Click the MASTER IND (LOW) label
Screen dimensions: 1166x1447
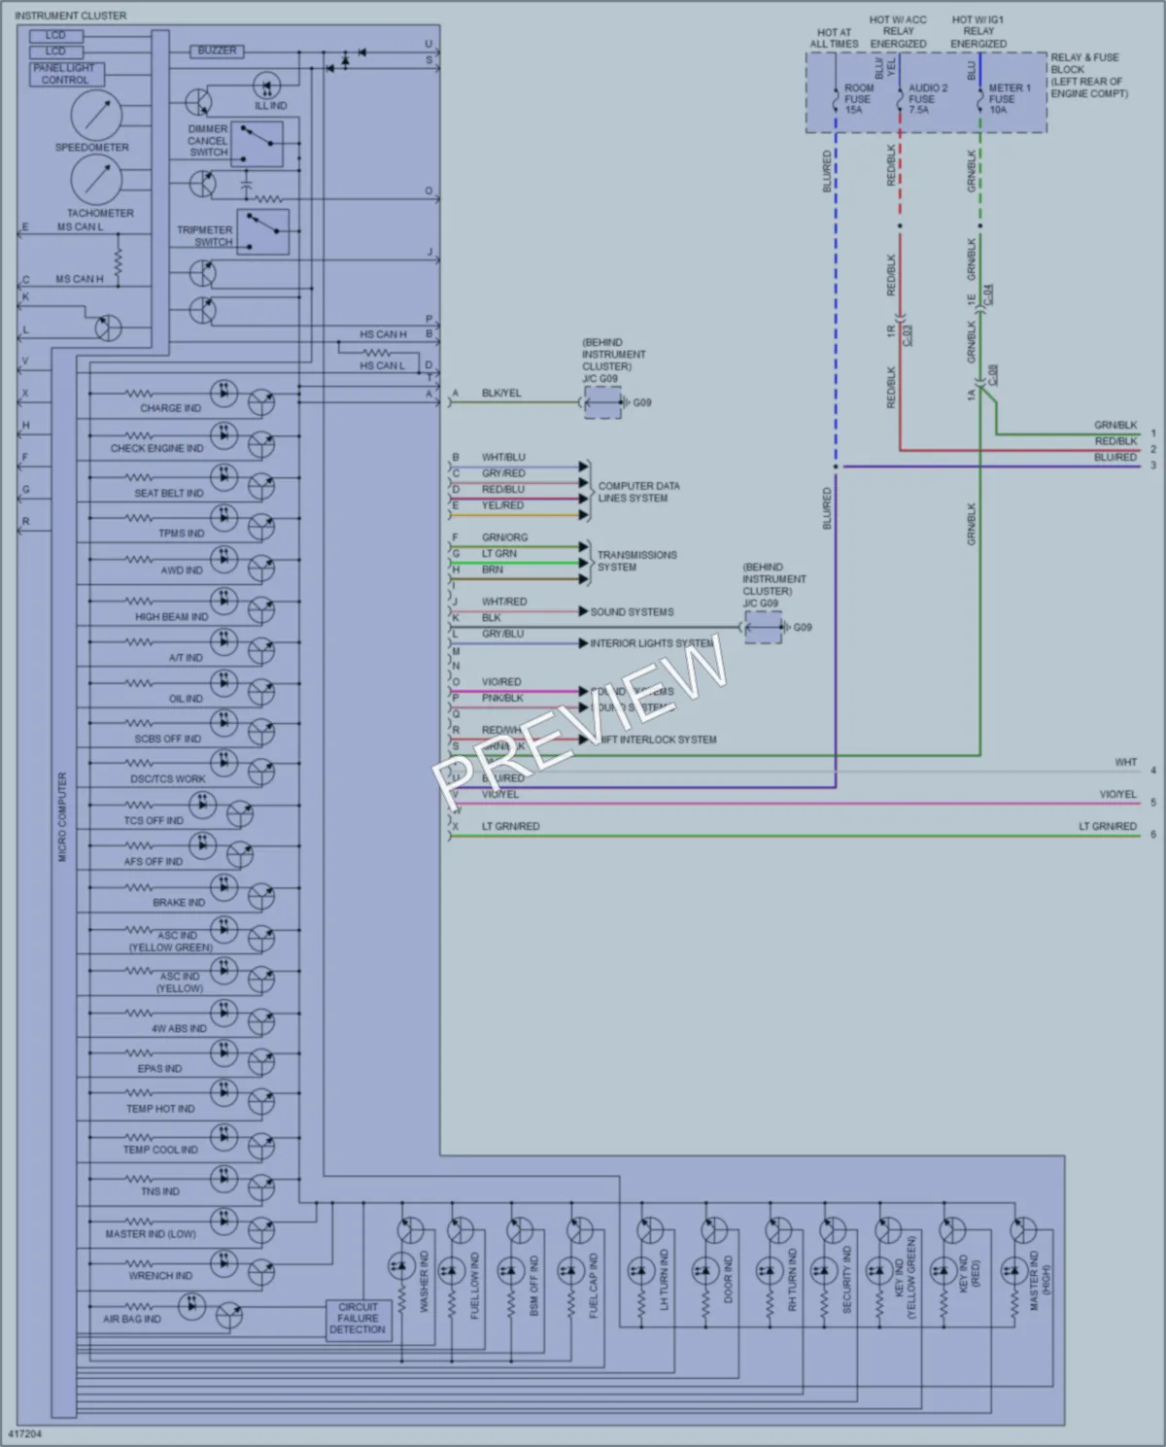pos(151,1234)
